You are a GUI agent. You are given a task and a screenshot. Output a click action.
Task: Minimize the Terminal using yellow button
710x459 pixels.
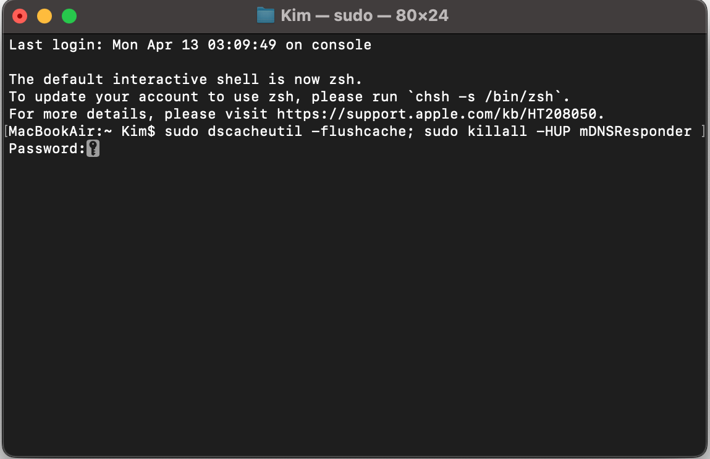(44, 16)
